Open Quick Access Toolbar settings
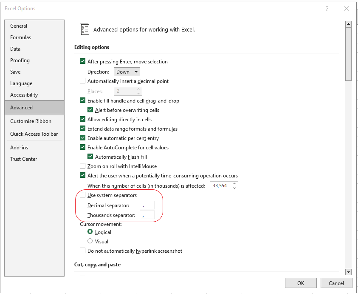The image size is (358, 294). pos(34,134)
